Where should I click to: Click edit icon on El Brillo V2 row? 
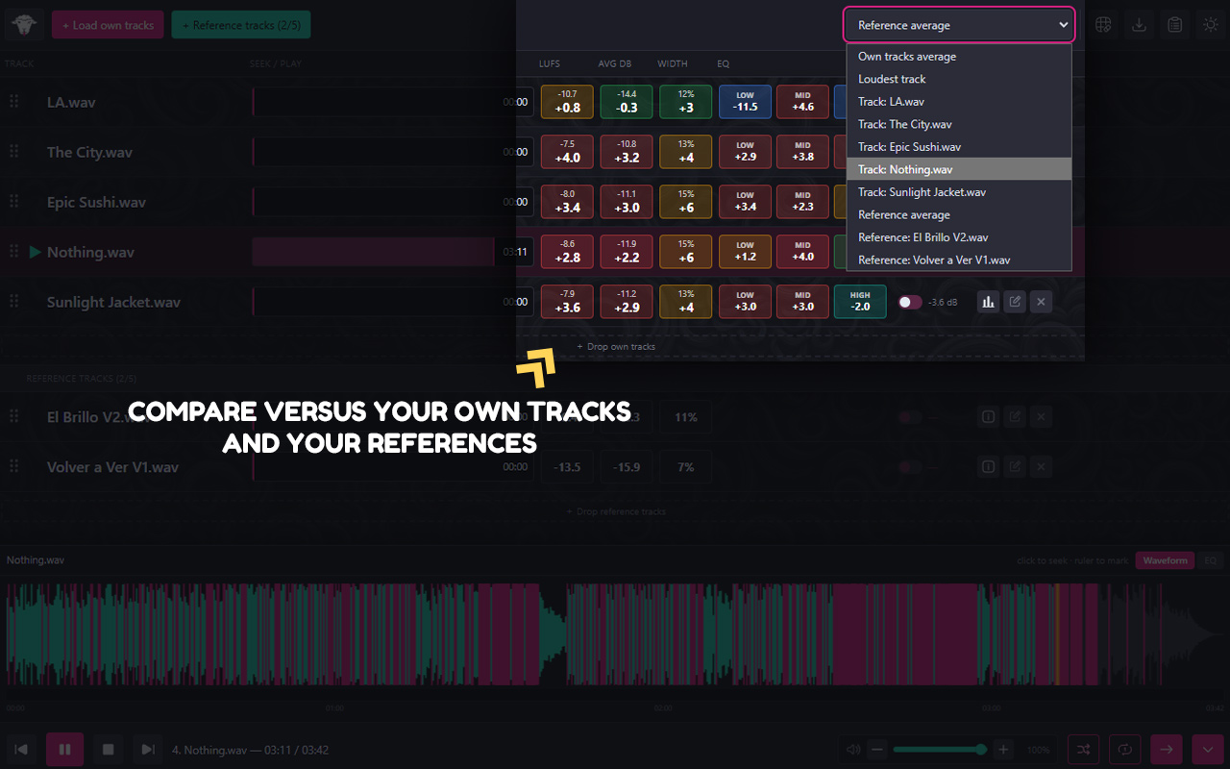coord(1015,417)
